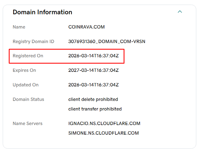Click the Registry Domain ID label
The image size is (199, 153).
tap(33, 41)
